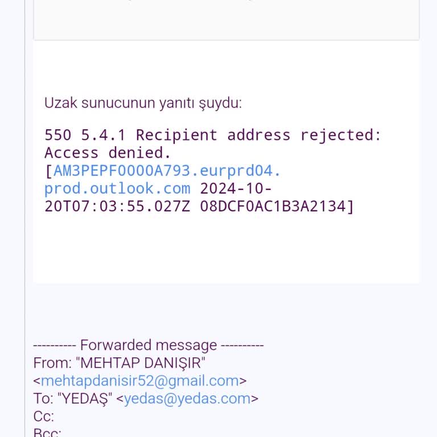Click the 08DCF0AC1B3A2134 message ID
The height and width of the screenshot is (437, 437).
click(273, 206)
